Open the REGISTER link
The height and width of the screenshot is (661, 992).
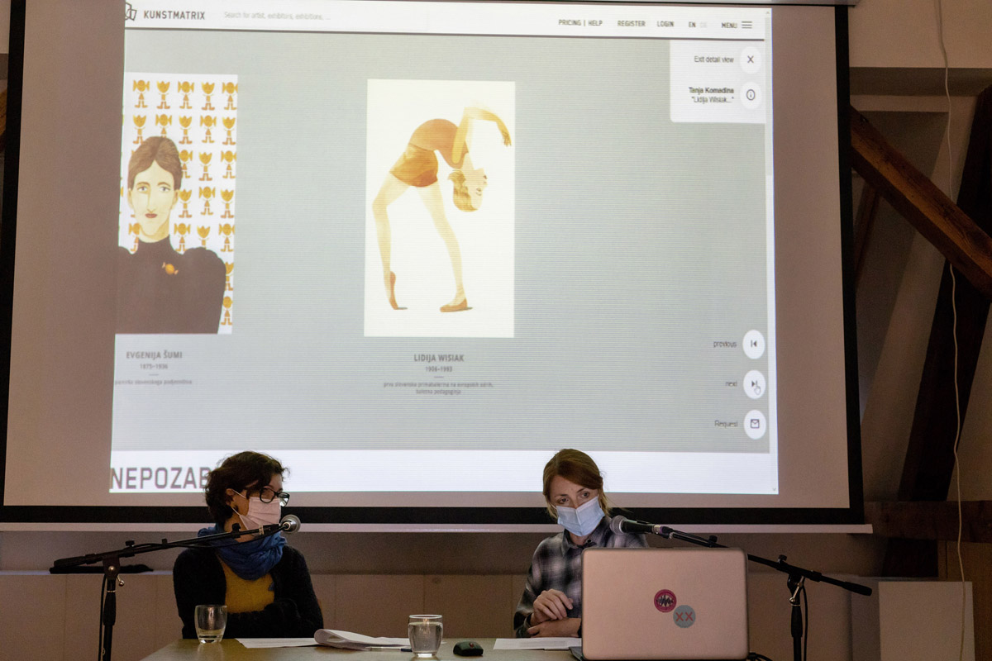click(x=632, y=24)
